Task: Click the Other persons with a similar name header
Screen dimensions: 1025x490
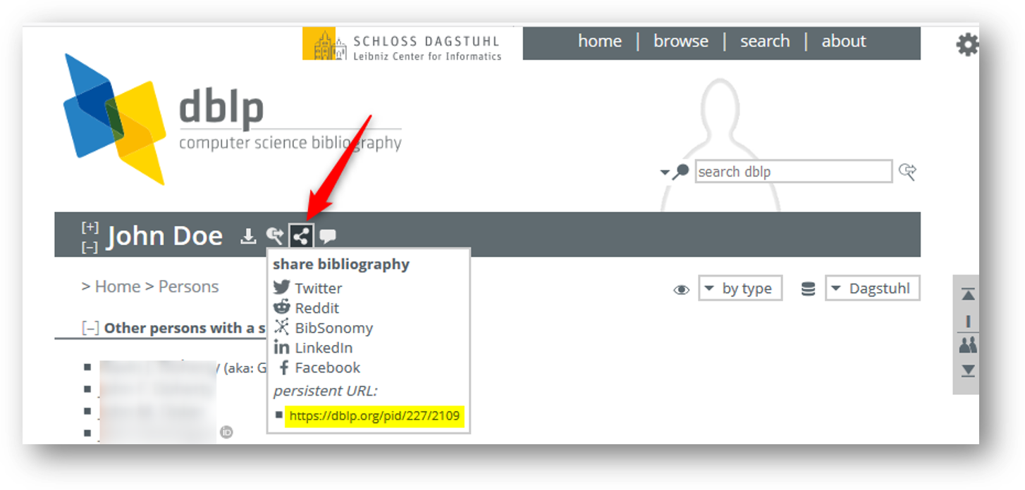Action: 185,328
